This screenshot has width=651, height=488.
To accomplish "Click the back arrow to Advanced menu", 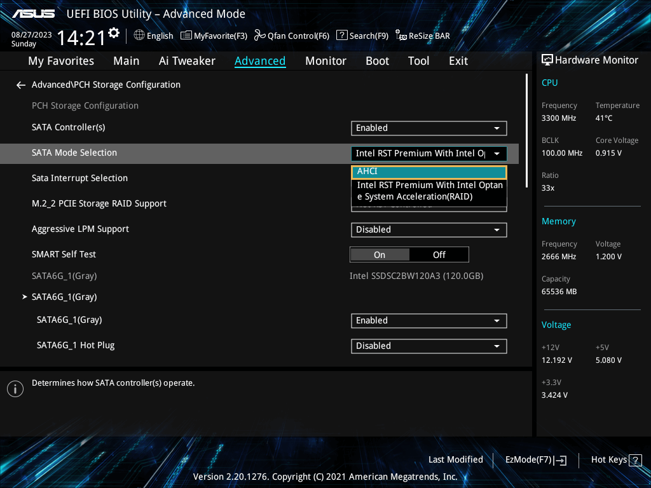I will (21, 85).
